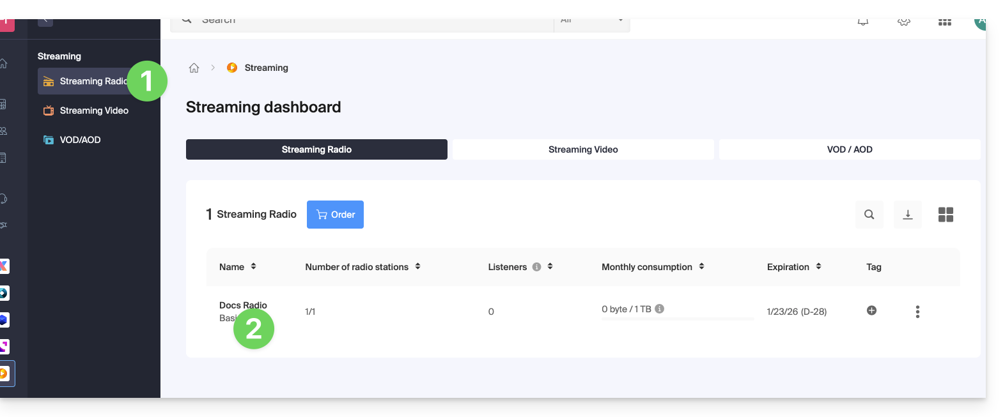Click the home breadcrumb icon
Screen dimensions: 1005x417
coord(194,68)
